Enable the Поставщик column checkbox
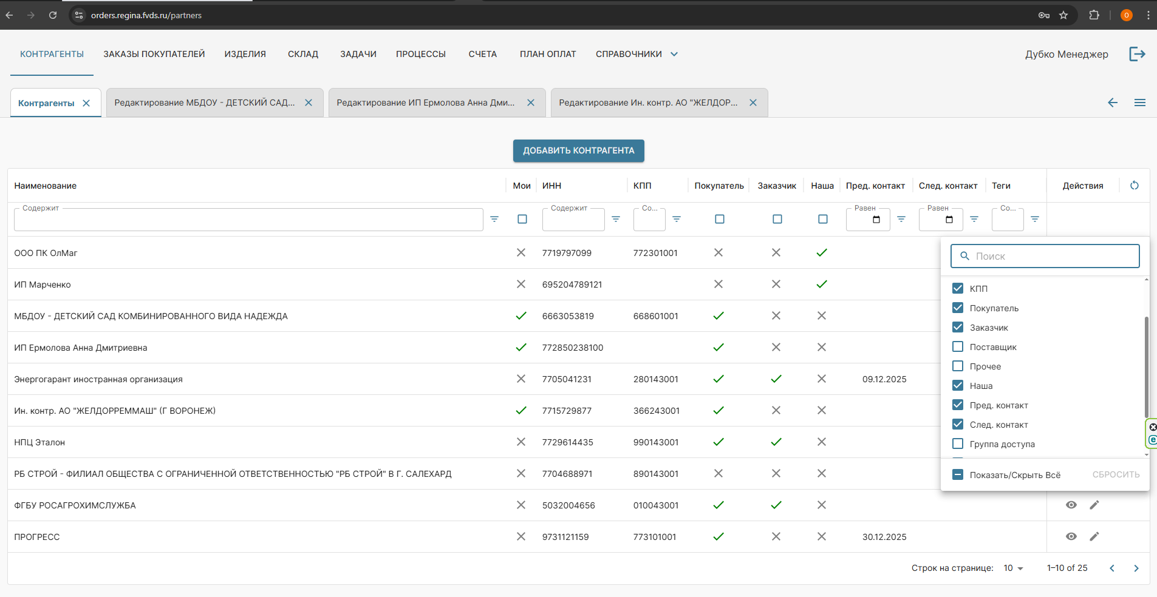1157x597 pixels. point(958,347)
